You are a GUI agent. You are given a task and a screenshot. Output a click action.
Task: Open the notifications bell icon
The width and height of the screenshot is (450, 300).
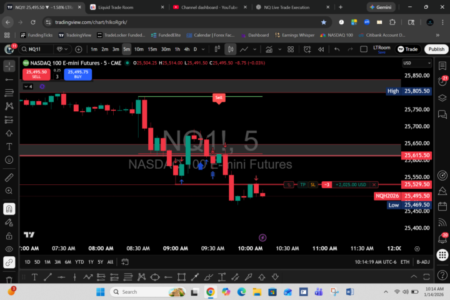click(x=442, y=238)
